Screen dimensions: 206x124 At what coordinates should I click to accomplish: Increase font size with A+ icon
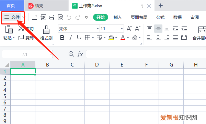tap(129, 29)
